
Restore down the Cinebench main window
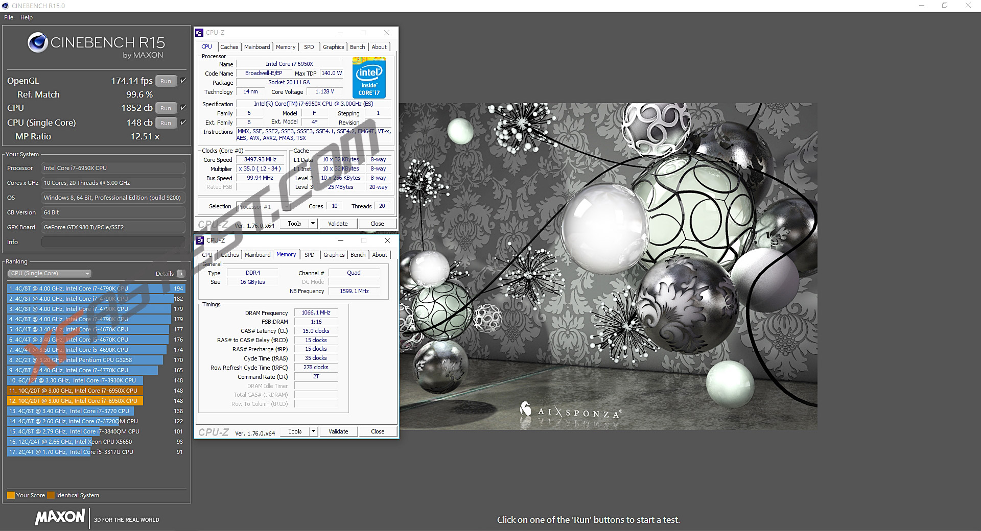coord(945,6)
